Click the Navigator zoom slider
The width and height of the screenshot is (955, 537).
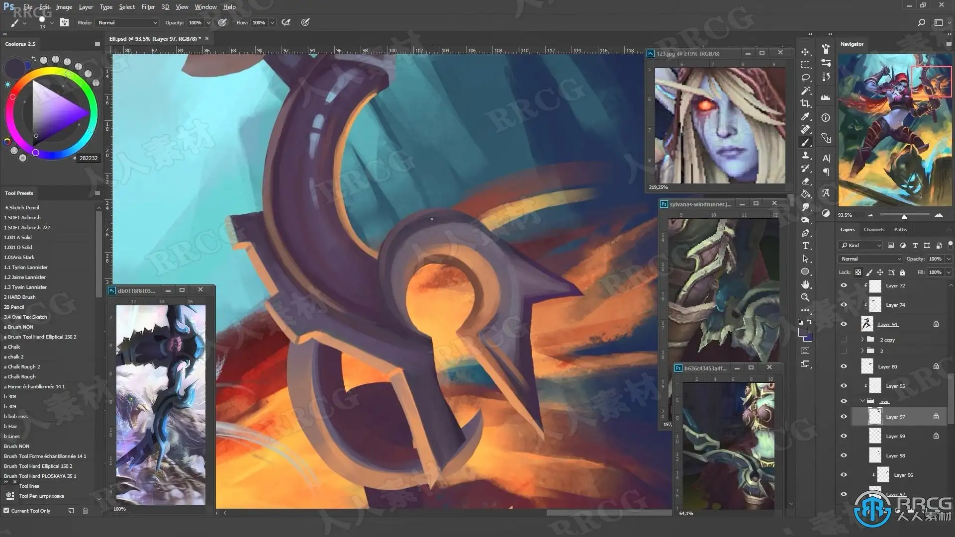(904, 216)
